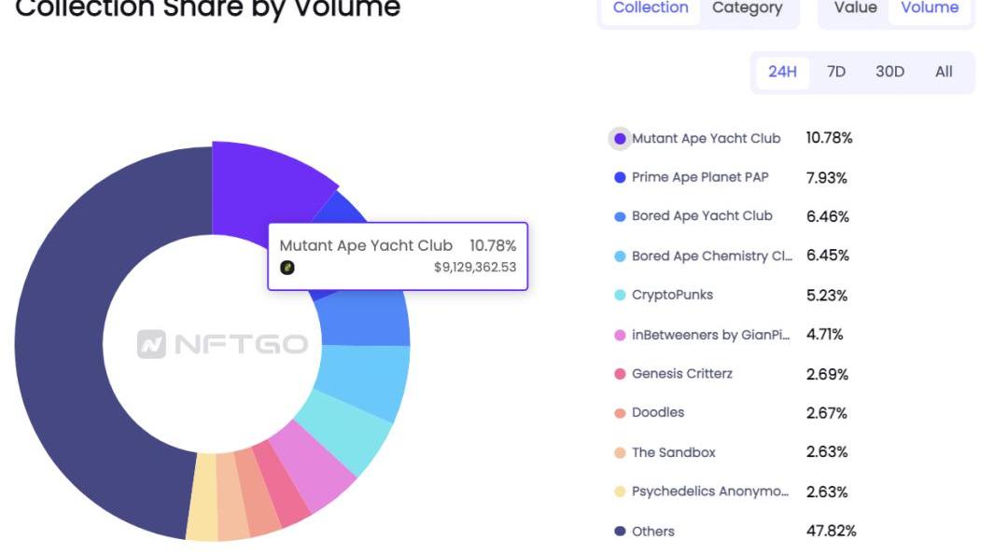
Task: Click the collection logo icon in the tooltip
Action: pyautogui.click(x=287, y=268)
